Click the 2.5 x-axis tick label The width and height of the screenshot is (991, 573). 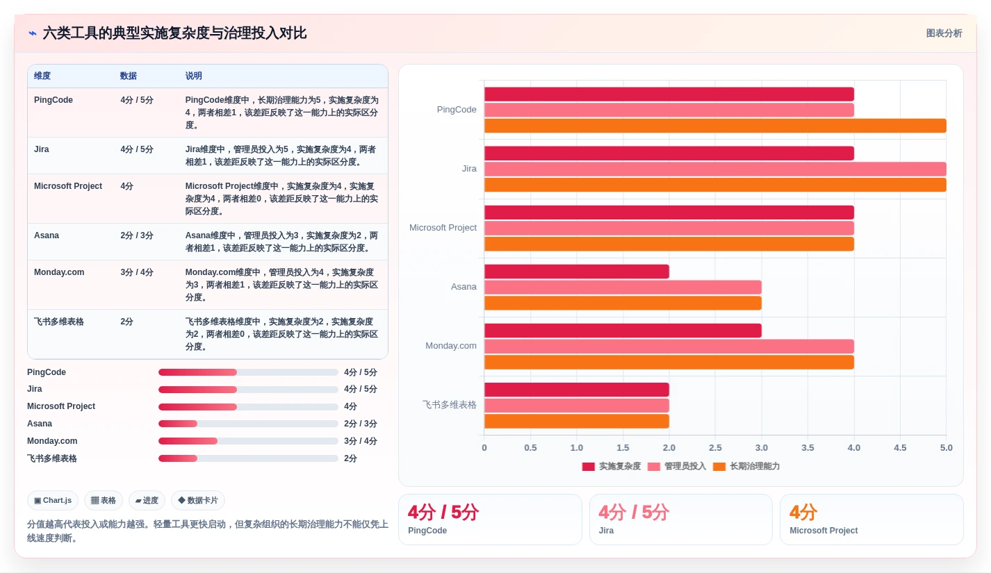point(715,448)
